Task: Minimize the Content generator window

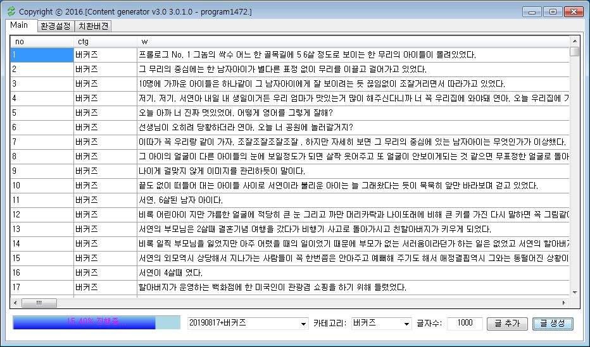Action: 532,11
